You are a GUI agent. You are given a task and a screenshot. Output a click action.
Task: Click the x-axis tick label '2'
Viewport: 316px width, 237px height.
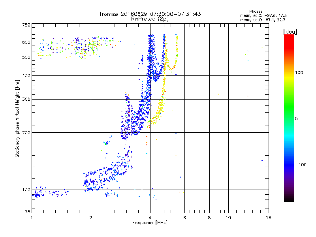pyautogui.click(x=91, y=218)
